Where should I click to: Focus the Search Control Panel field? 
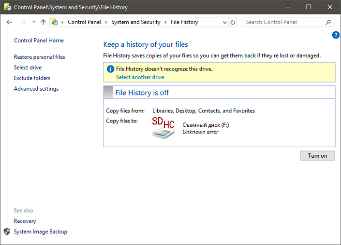click(288, 22)
